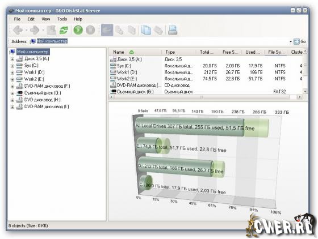Click the up folder toolbar icon

(x=52, y=31)
